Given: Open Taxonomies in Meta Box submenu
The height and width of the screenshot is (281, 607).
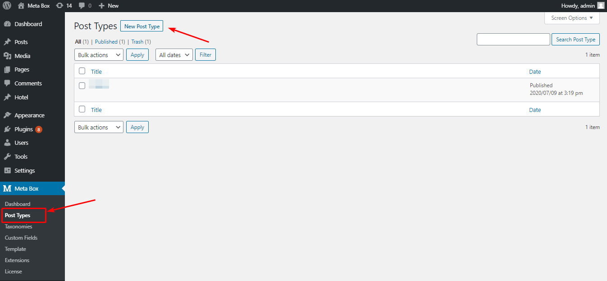Looking at the screenshot, I should [x=18, y=227].
